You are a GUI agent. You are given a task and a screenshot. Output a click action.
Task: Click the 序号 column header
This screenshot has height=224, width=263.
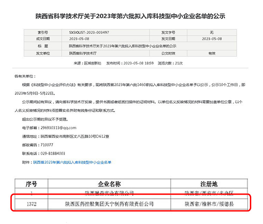pos(32,184)
